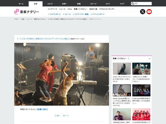Open the YouTube channel icon

pos(149,12)
